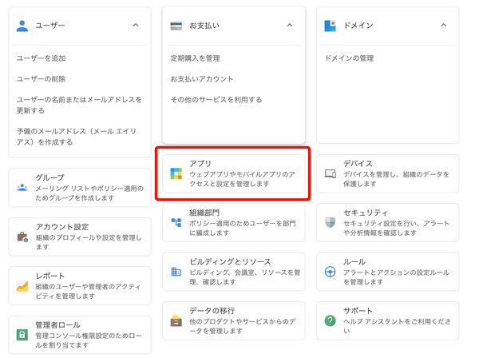Image resolution: width=479 pixels, height=358 pixels.
Task: Open the レポート card title
Action: pos(49,276)
